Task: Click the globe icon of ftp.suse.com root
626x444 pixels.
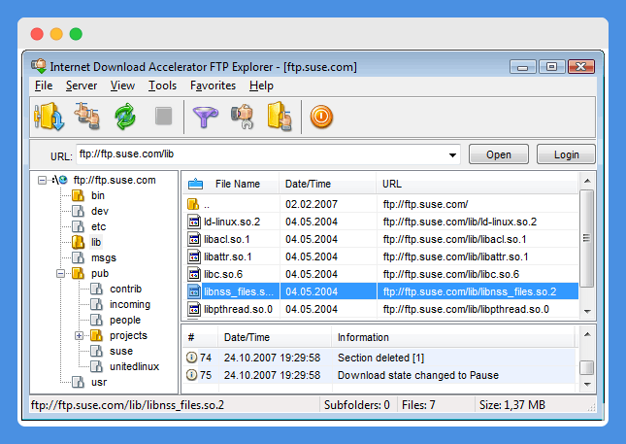Action: tap(63, 180)
